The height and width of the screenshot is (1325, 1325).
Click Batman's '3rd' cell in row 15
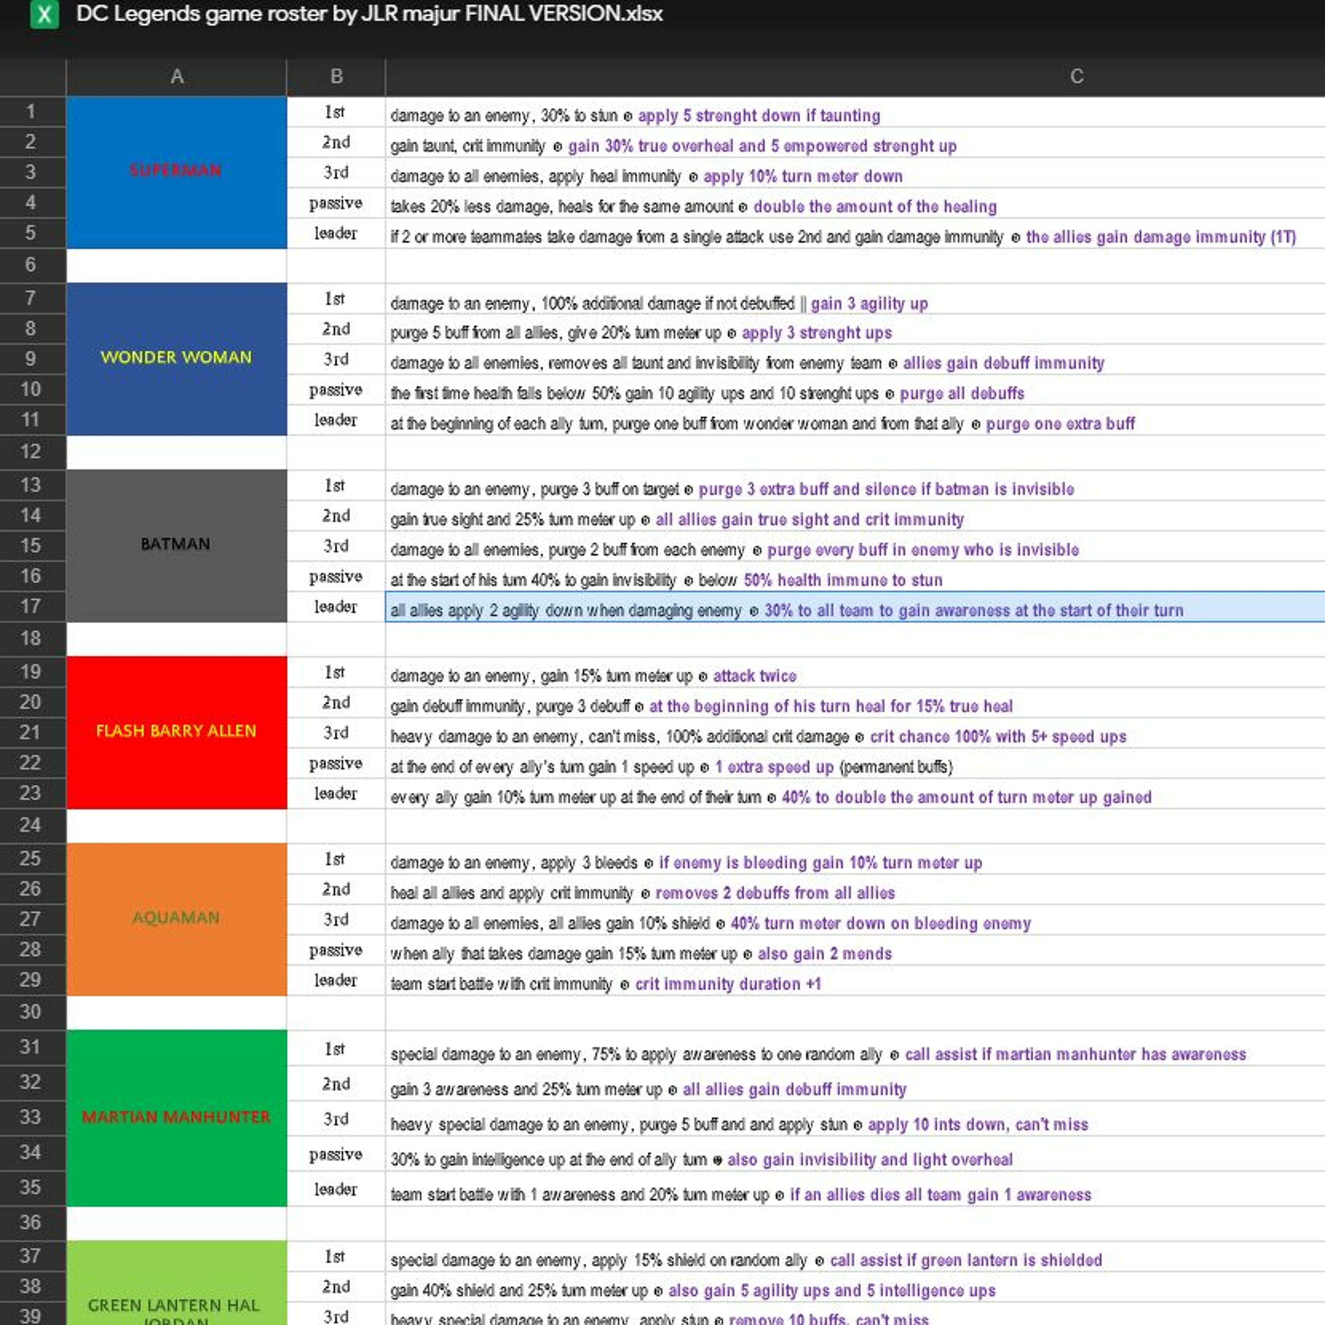[x=336, y=546]
